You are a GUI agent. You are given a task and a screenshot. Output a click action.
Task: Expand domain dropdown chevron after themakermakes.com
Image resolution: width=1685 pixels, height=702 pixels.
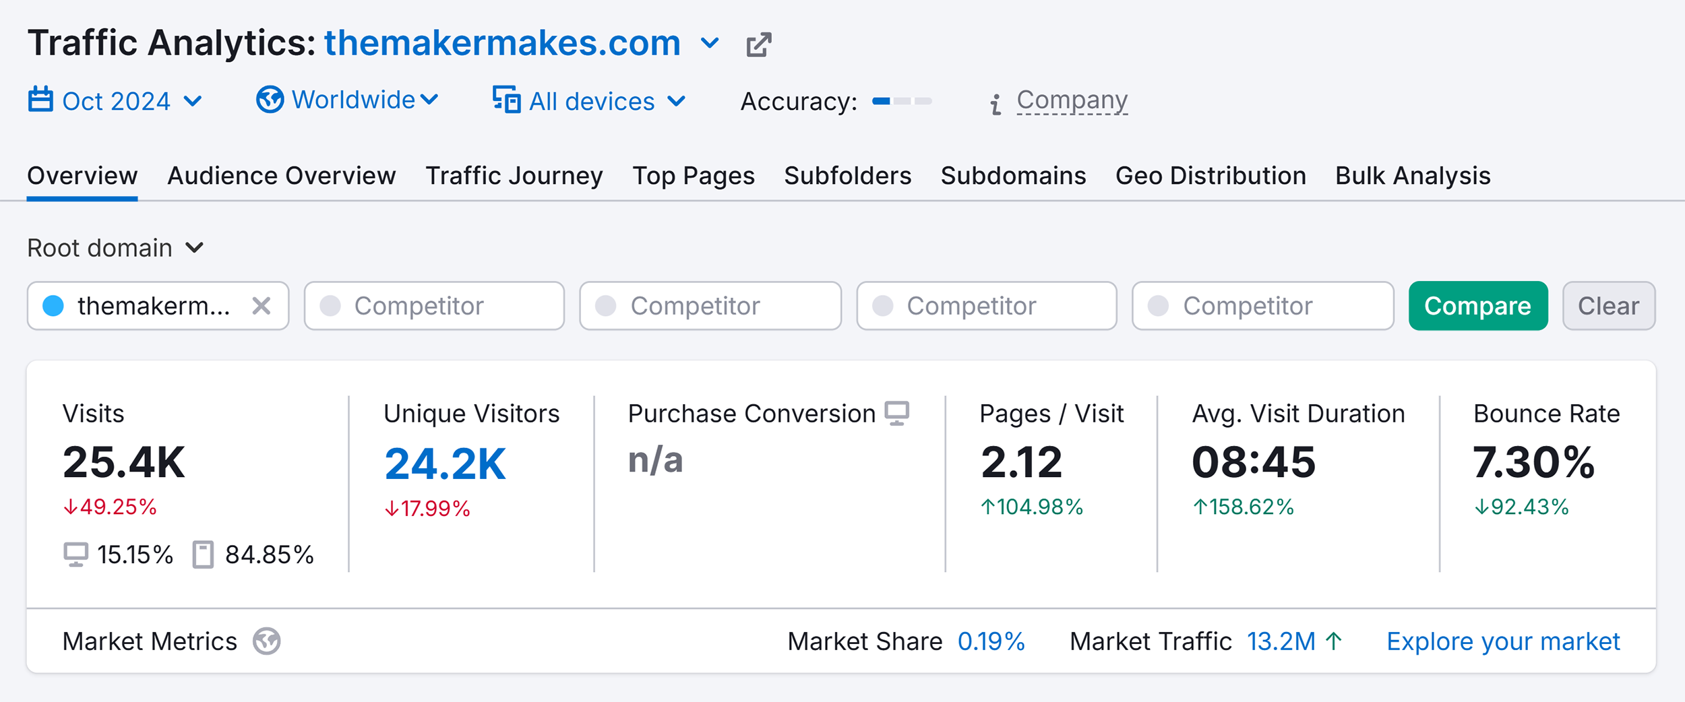coord(710,44)
